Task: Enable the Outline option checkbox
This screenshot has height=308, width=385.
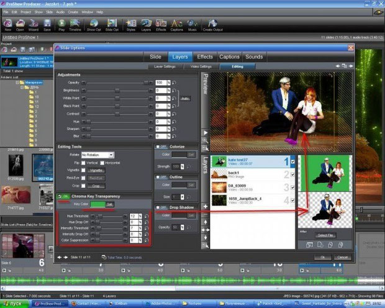Action: click(158, 177)
